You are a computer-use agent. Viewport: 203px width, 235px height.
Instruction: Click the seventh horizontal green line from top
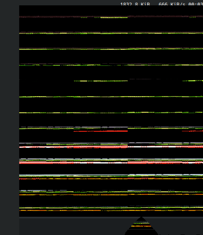pyautogui.click(x=111, y=113)
